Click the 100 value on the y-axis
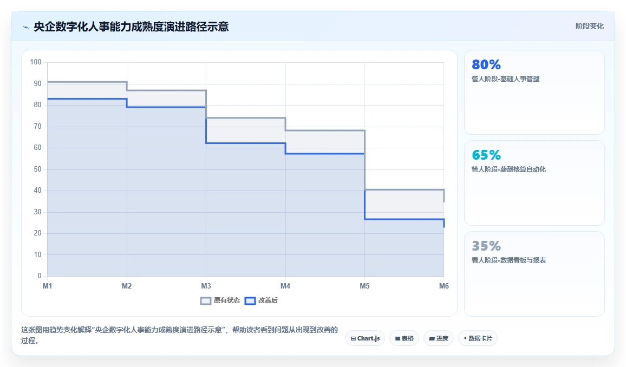 coord(36,62)
